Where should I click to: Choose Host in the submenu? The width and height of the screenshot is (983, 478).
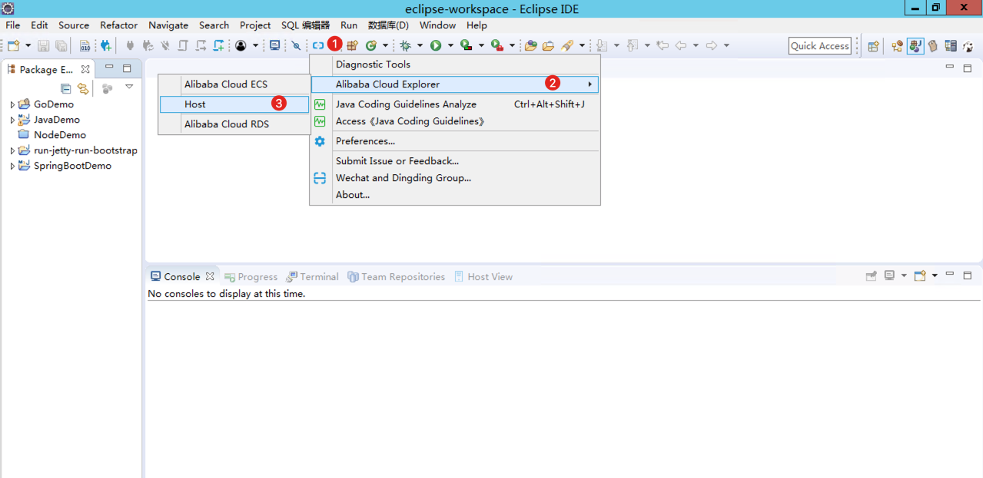234,104
